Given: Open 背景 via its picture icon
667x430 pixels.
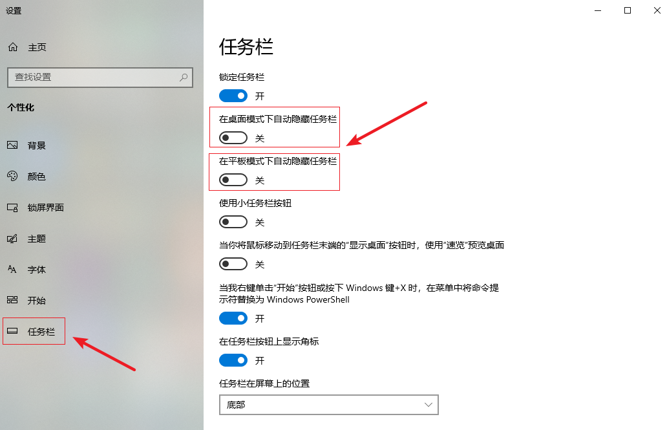Looking at the screenshot, I should pyautogui.click(x=12, y=145).
